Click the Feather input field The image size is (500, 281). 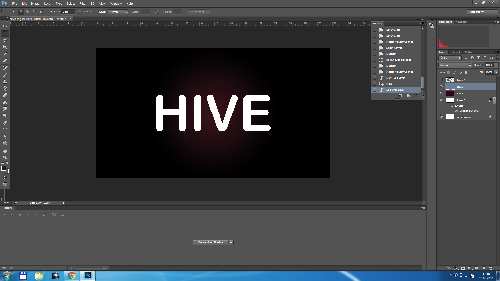point(68,12)
